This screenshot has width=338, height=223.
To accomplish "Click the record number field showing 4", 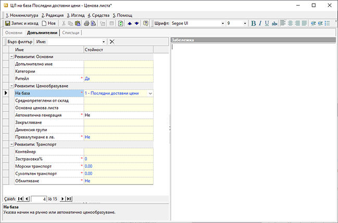I will point(39,199).
